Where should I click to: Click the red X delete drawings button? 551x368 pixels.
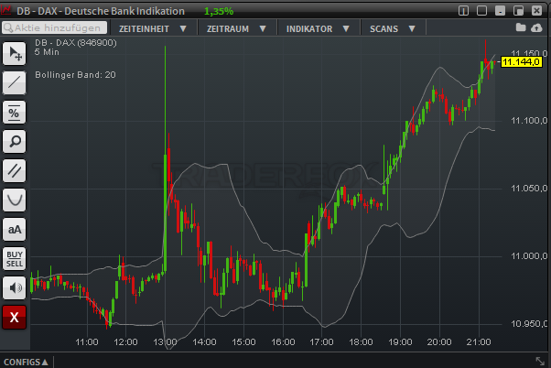point(15,318)
